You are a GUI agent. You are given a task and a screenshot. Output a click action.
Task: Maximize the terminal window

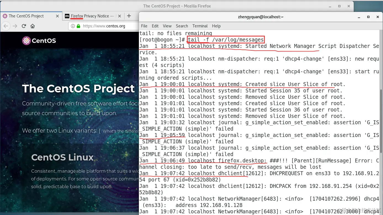pos(368,17)
